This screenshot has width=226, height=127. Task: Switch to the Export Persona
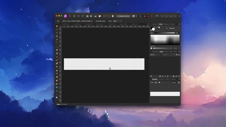pyautogui.click(x=83, y=16)
